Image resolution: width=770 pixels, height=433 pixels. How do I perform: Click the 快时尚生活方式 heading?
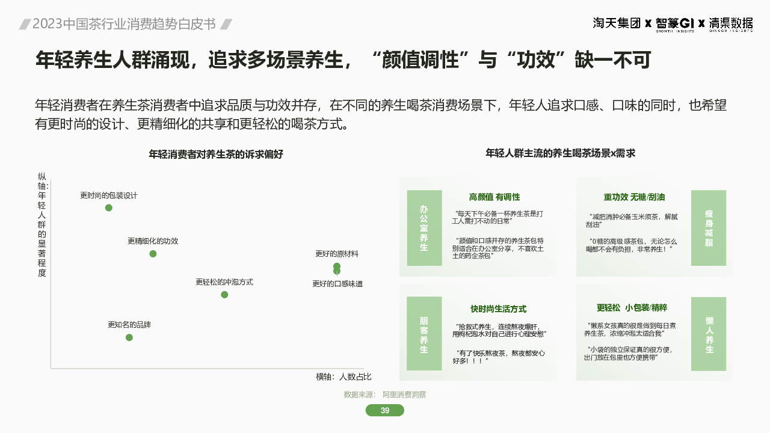pyautogui.click(x=498, y=309)
